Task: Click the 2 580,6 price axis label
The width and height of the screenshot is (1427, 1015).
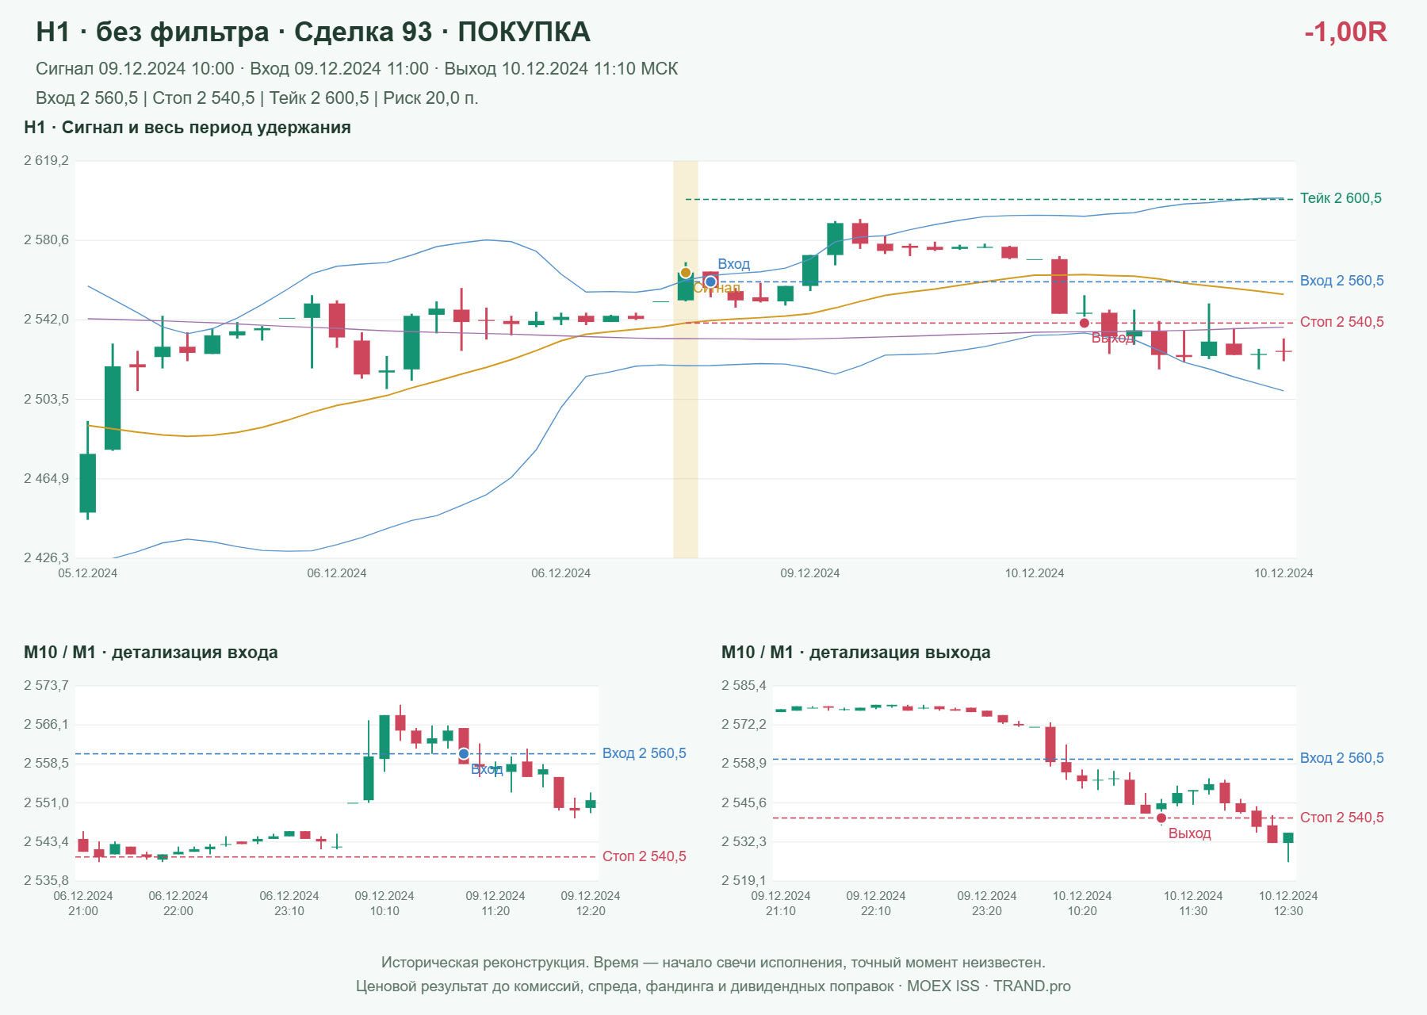Action: tap(46, 240)
